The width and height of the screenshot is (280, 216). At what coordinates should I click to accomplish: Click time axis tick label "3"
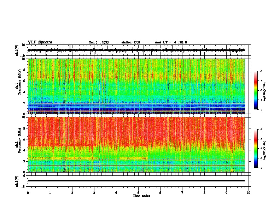pos(94,193)
